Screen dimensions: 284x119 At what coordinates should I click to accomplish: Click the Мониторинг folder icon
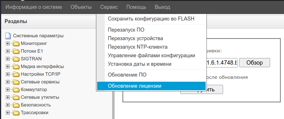[16, 44]
